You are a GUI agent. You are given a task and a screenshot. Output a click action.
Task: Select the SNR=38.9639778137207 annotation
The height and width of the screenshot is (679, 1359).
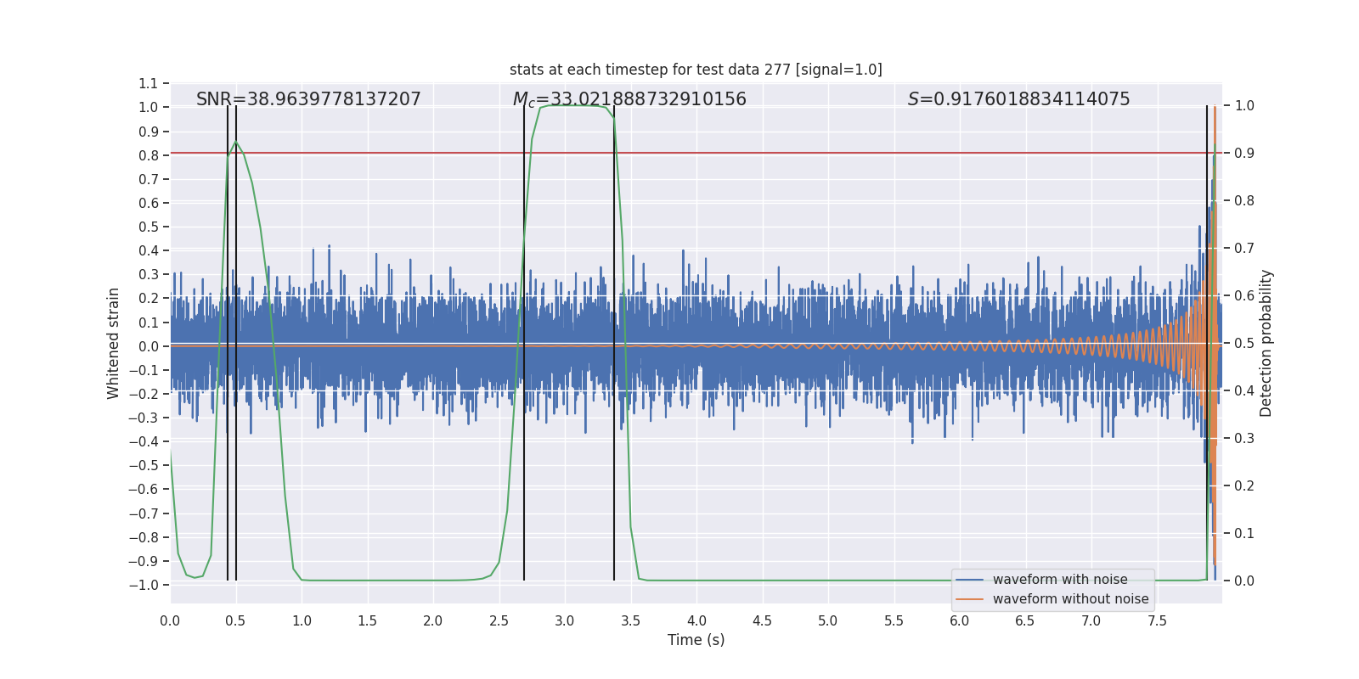coord(308,99)
